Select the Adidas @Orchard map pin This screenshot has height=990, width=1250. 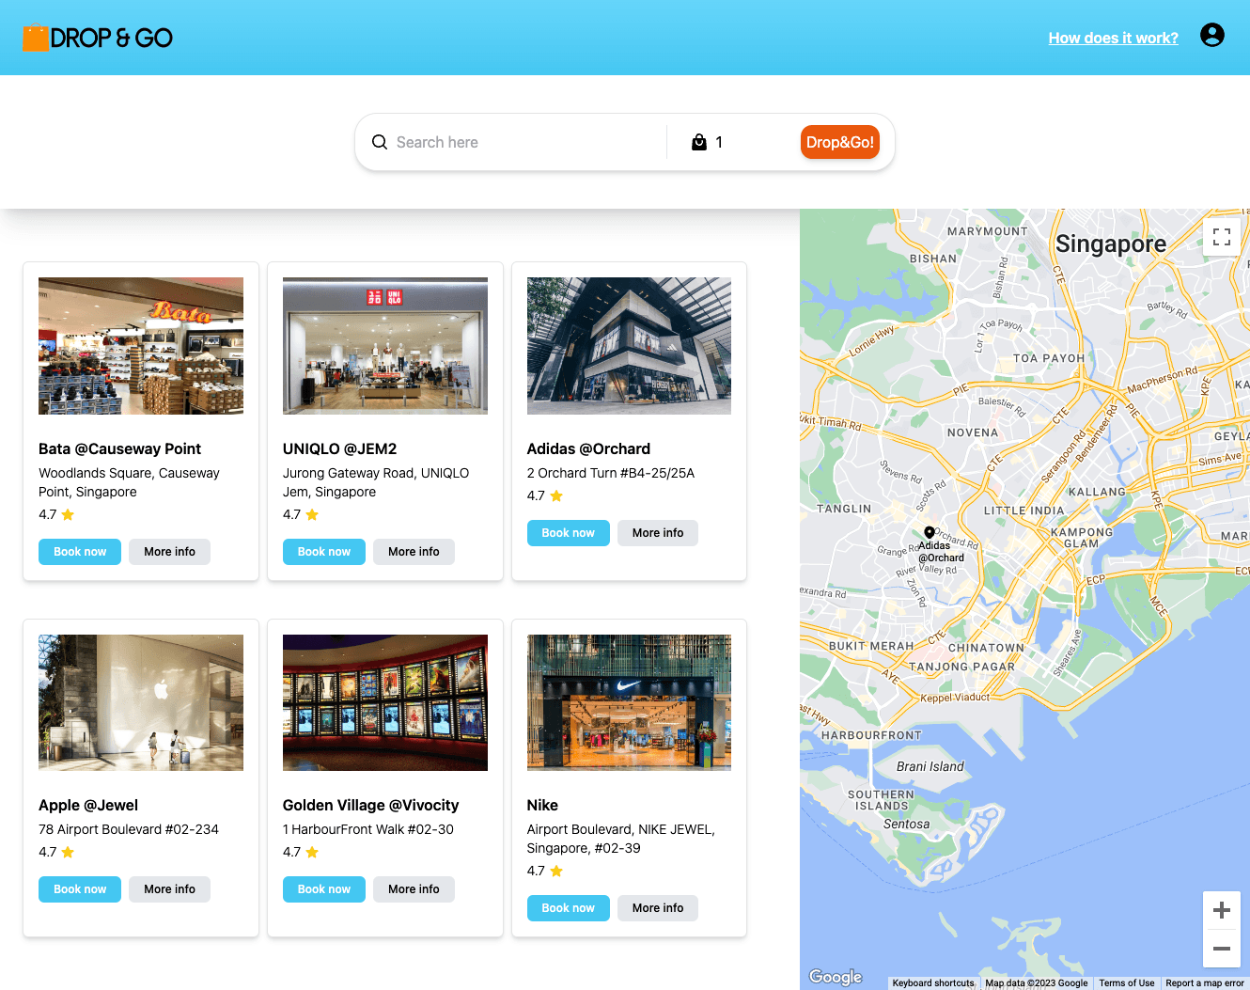click(x=930, y=532)
